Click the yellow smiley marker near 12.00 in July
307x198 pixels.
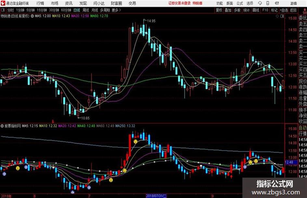124,171
